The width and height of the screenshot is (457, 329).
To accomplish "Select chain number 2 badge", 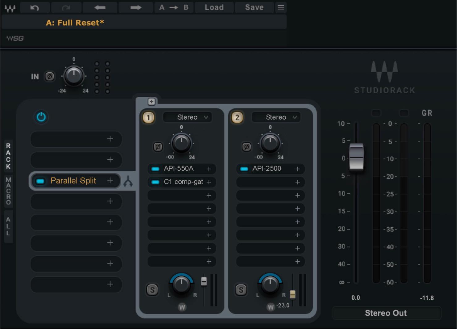I will [237, 117].
